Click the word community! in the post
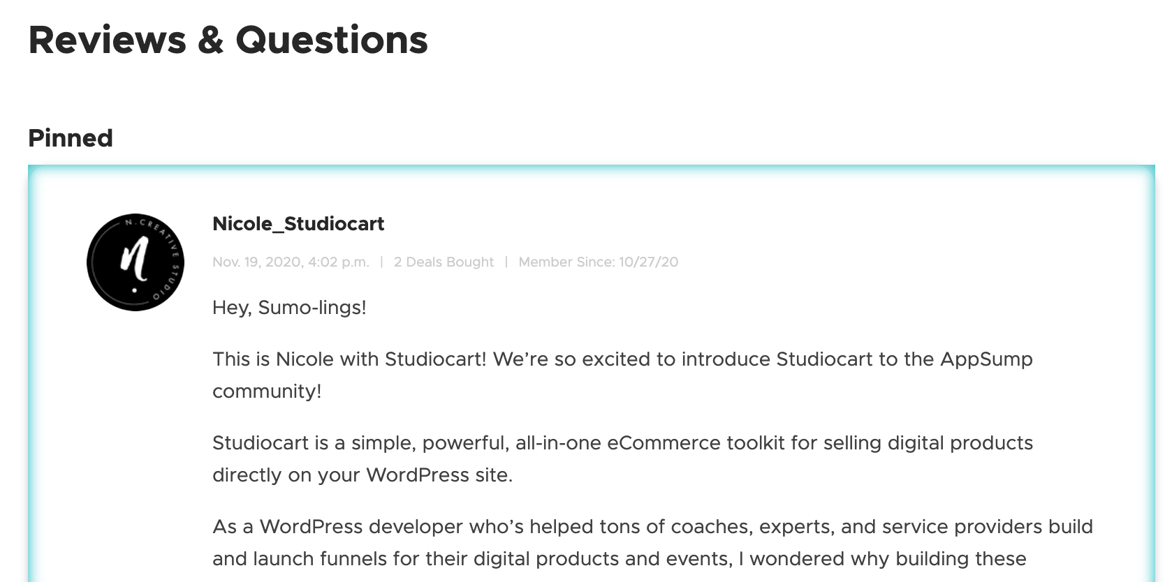Viewport: 1172px width, 582px height. pyautogui.click(x=267, y=391)
